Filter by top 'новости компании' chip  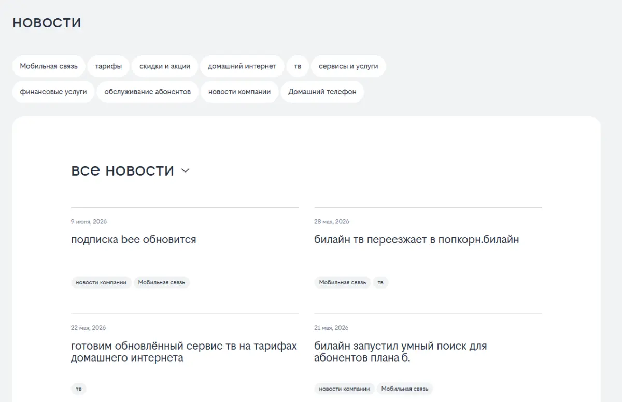click(239, 92)
